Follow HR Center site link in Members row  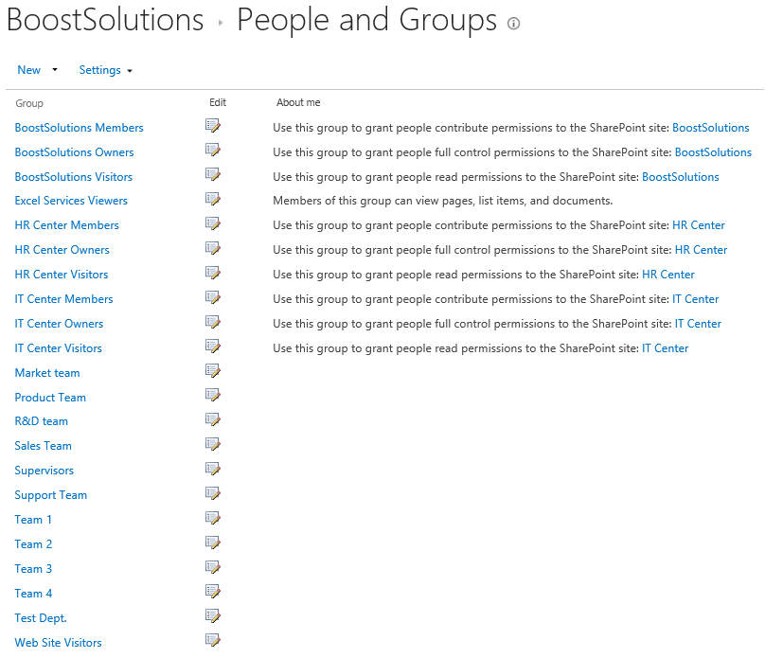pyautogui.click(x=698, y=225)
